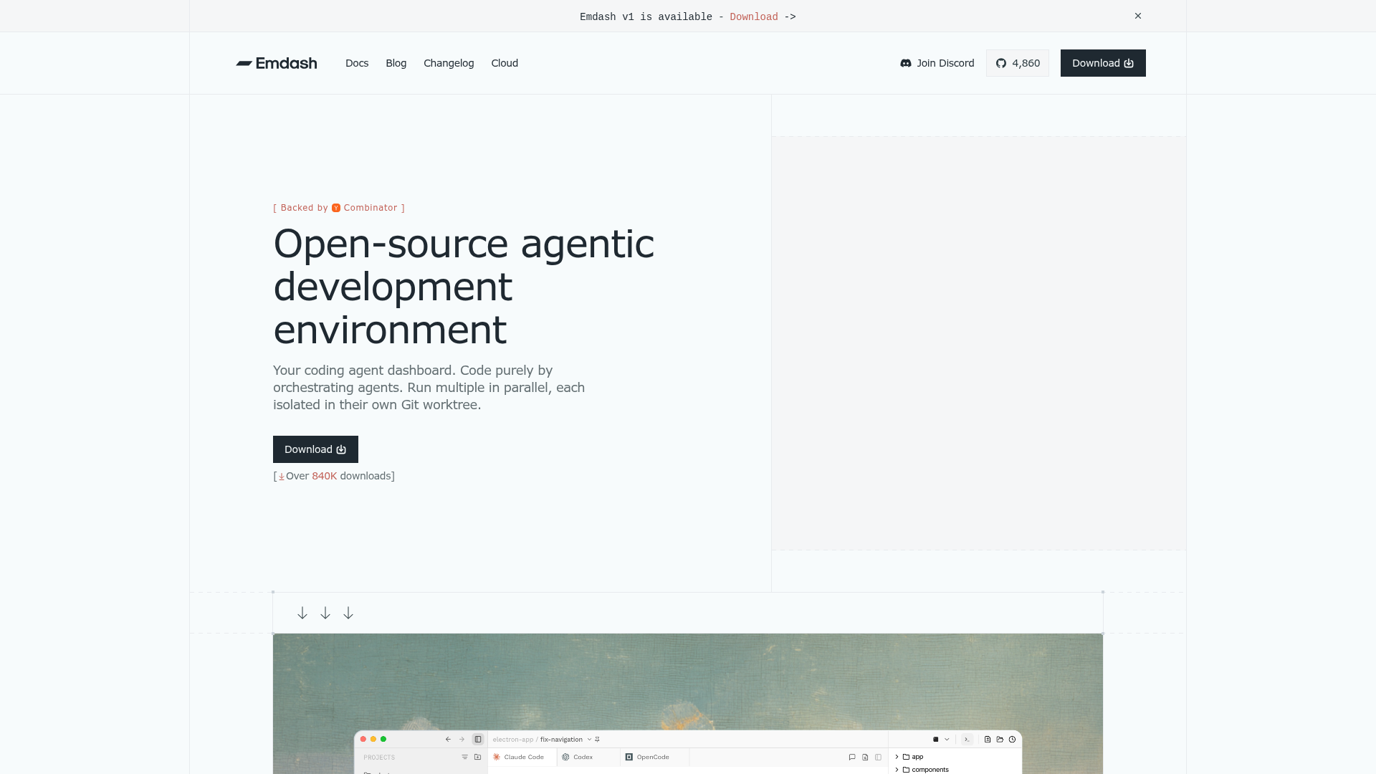Open the terminal icon in the app preview
The height and width of the screenshot is (774, 1376).
point(967,739)
